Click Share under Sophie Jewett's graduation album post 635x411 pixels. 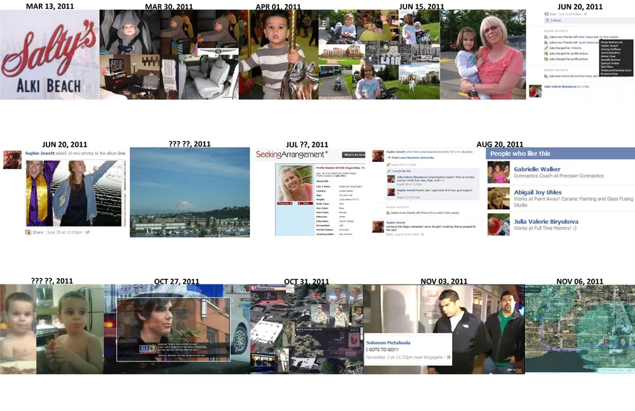[x=37, y=231]
